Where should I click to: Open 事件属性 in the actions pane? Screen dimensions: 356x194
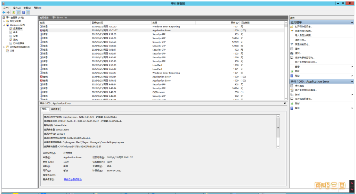pyautogui.click(x=299, y=86)
